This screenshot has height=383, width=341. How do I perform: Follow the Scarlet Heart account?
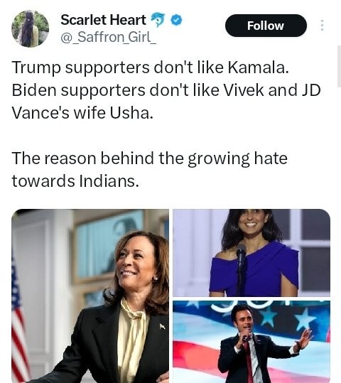(x=266, y=26)
